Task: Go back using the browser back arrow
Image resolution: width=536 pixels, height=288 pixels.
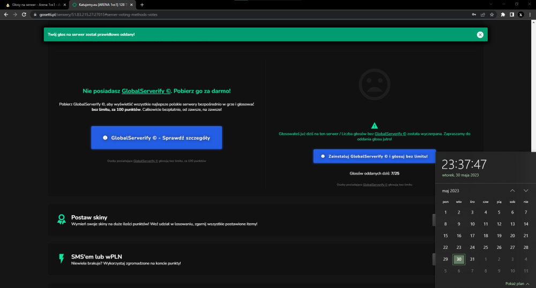Action: point(6,14)
